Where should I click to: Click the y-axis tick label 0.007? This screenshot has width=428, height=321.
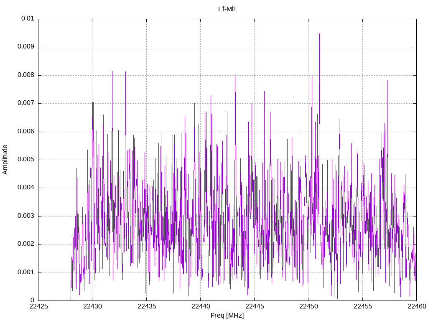(x=26, y=103)
